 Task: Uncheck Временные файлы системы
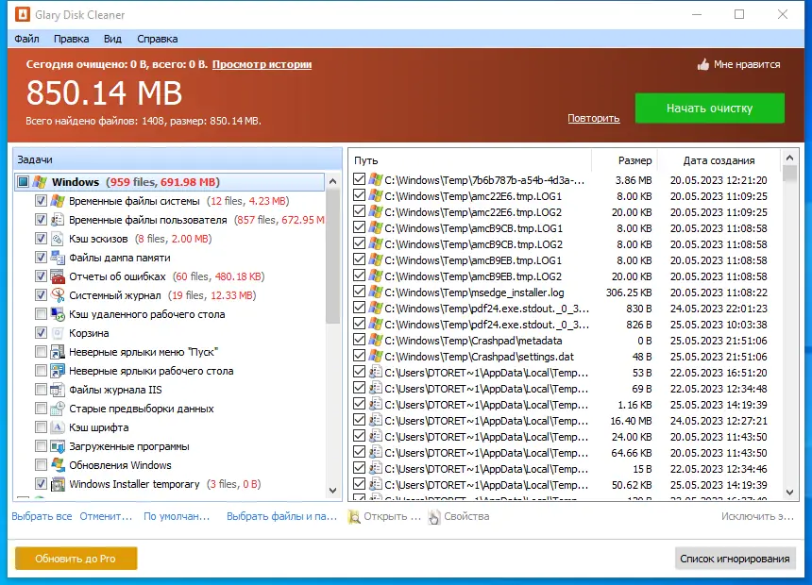tap(41, 200)
